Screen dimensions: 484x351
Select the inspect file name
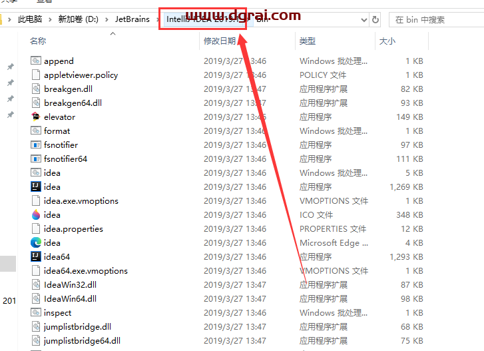point(57,313)
